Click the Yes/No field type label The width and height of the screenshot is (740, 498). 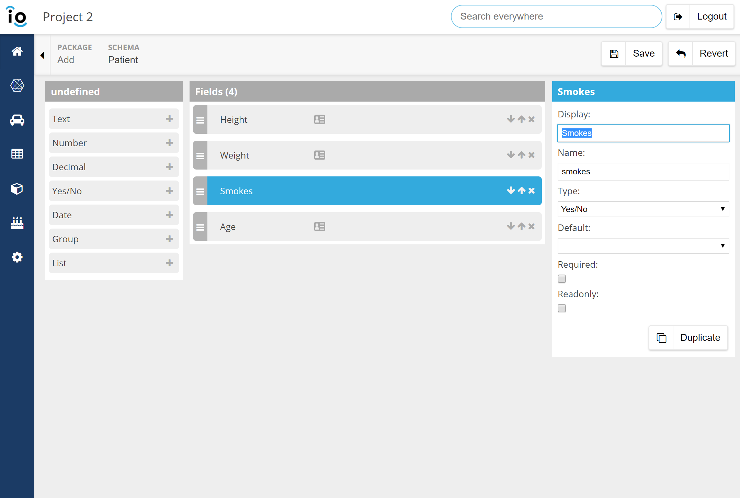point(67,191)
